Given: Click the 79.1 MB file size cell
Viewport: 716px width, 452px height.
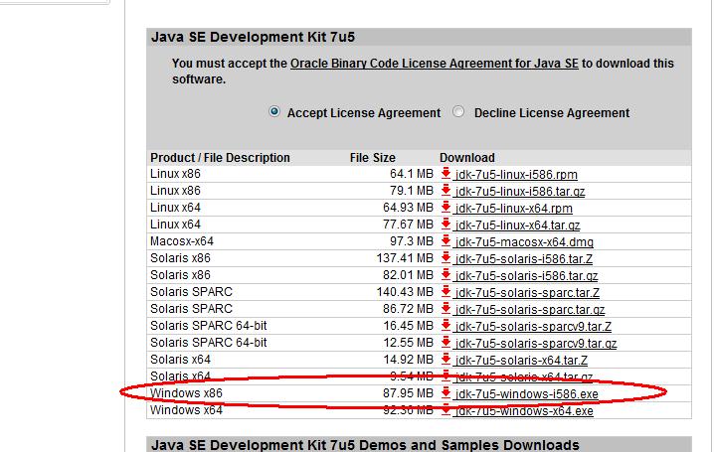Looking at the screenshot, I should (412, 190).
